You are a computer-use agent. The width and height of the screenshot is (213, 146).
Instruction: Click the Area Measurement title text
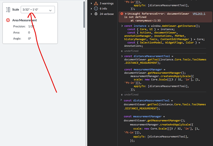(x=25, y=20)
